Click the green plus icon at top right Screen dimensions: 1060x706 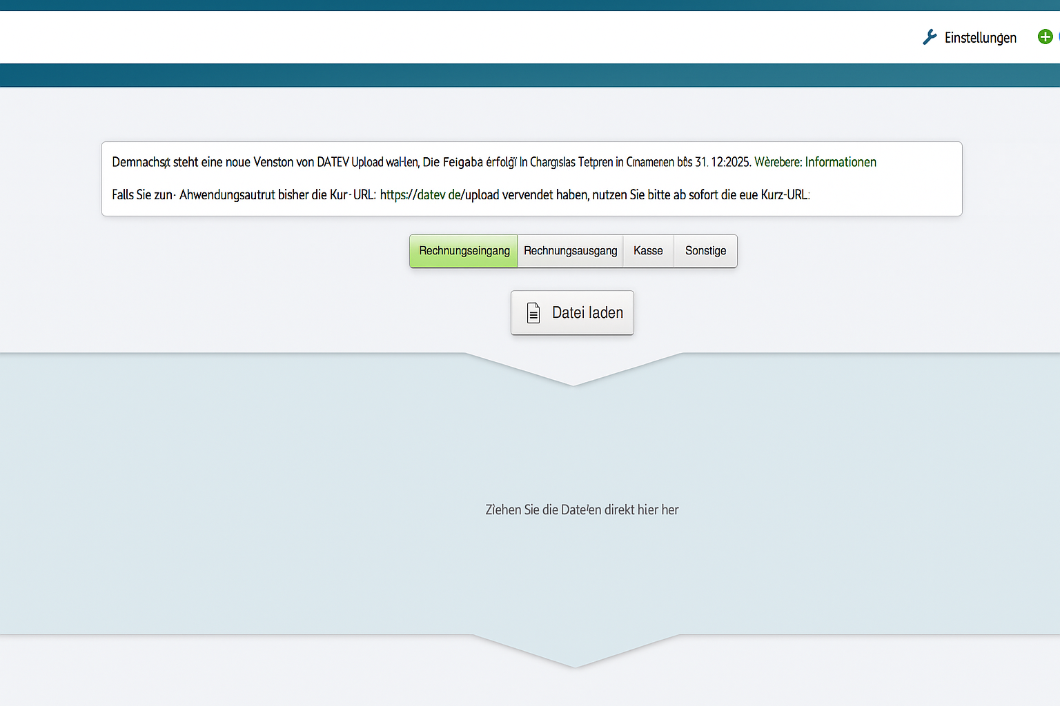pyautogui.click(x=1045, y=37)
